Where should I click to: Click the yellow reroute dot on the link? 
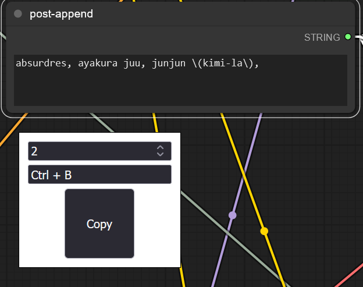pyautogui.click(x=264, y=231)
